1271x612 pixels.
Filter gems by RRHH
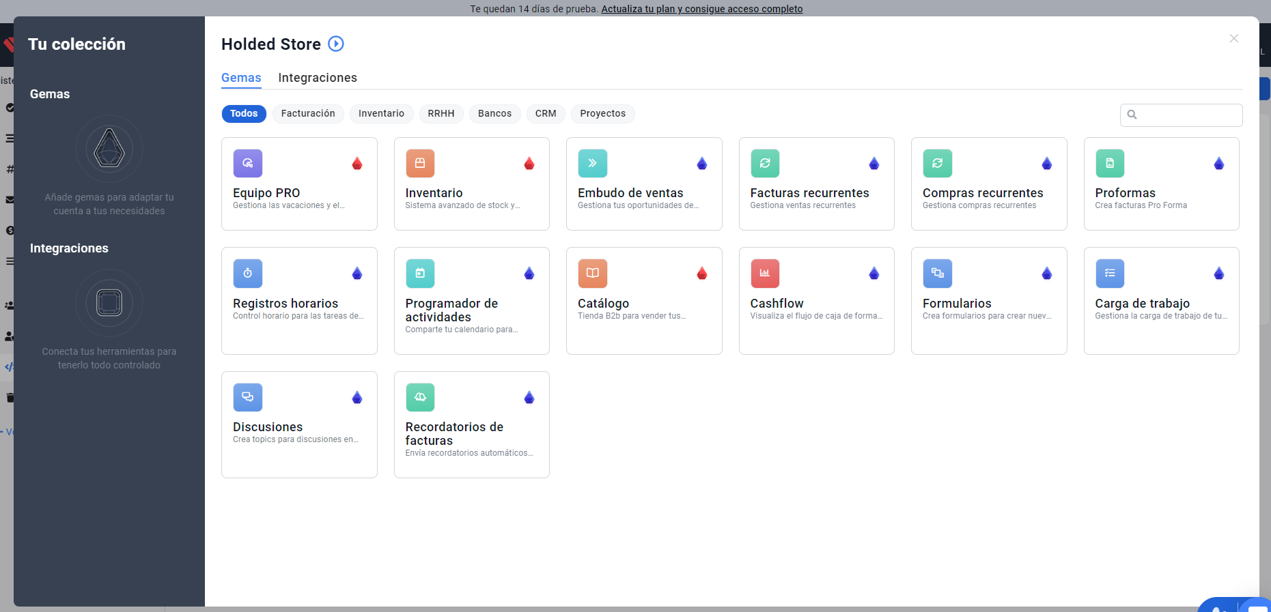441,113
